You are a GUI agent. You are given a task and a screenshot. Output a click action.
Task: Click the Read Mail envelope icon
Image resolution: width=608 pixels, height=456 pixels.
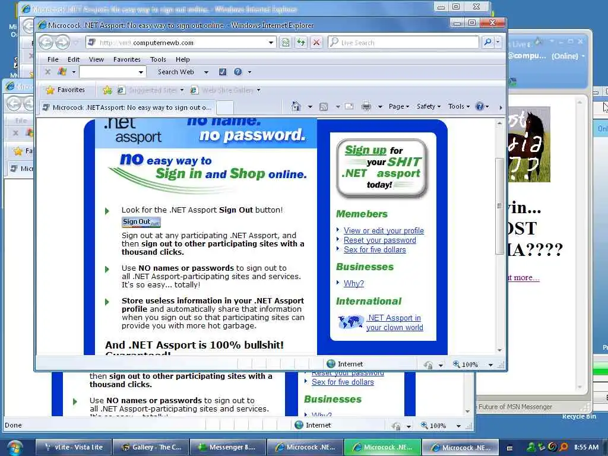pyautogui.click(x=349, y=106)
